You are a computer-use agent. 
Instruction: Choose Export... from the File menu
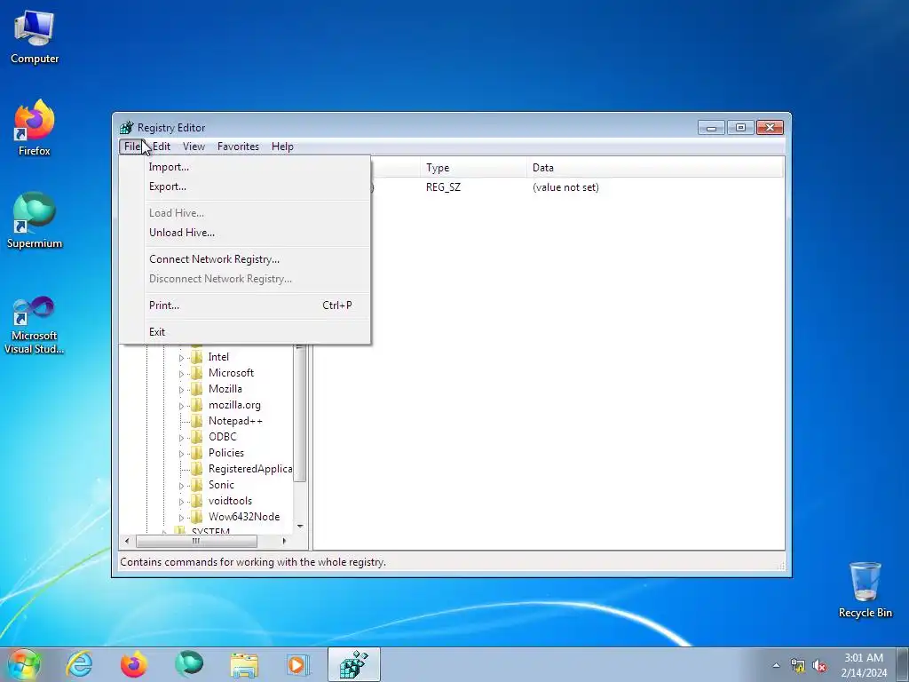click(x=245, y=186)
